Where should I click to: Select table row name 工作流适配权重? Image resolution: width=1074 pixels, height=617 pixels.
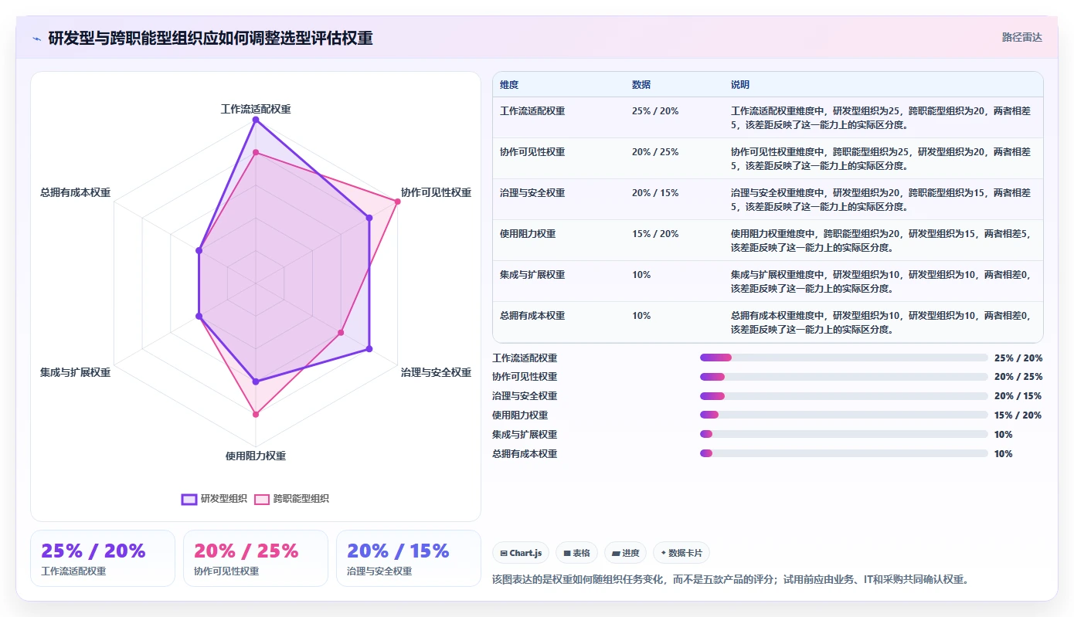[x=532, y=111]
